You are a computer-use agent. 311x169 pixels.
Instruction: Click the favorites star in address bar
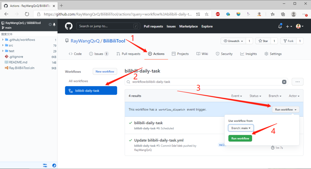pyautogui.click(x=207, y=14)
